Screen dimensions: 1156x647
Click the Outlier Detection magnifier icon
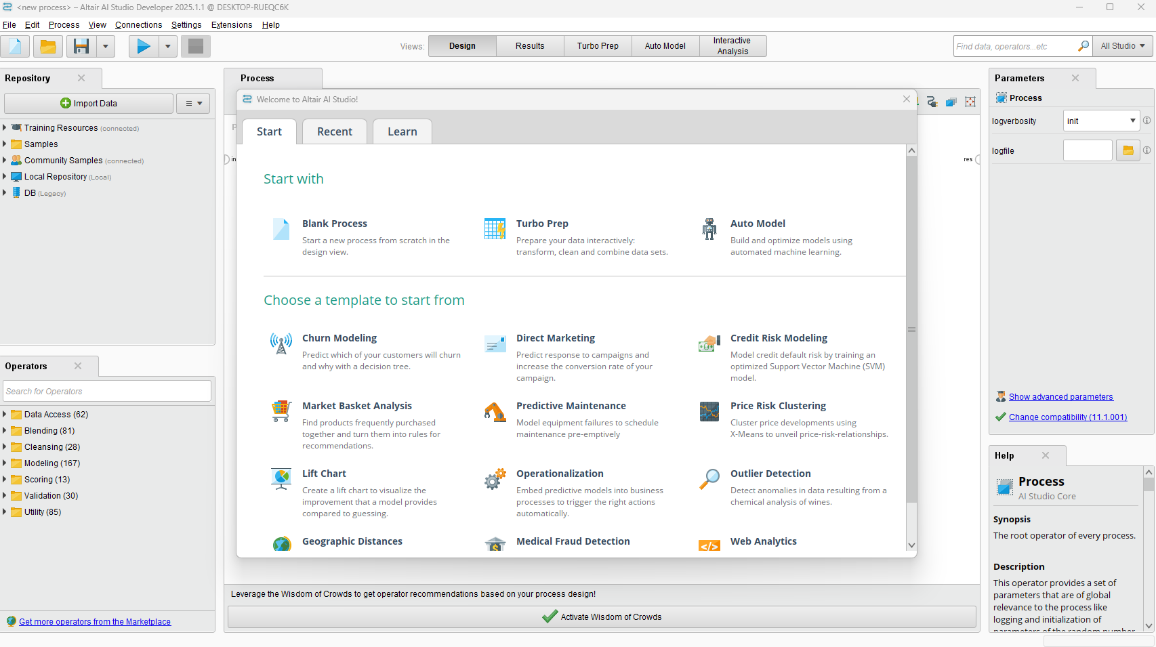coord(709,479)
